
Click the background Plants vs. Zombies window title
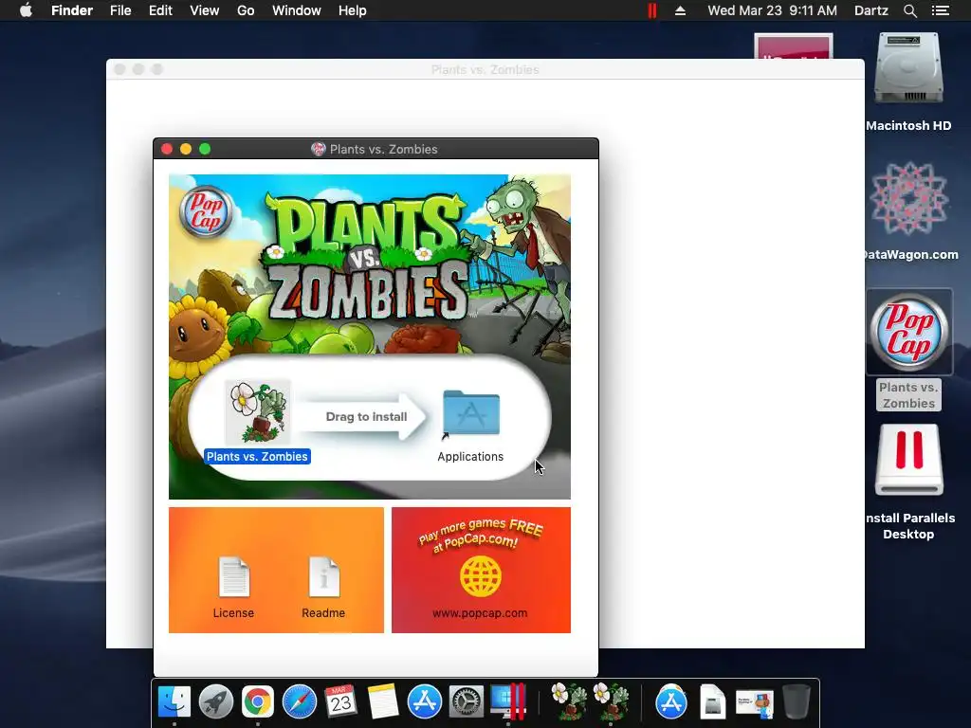(x=485, y=69)
